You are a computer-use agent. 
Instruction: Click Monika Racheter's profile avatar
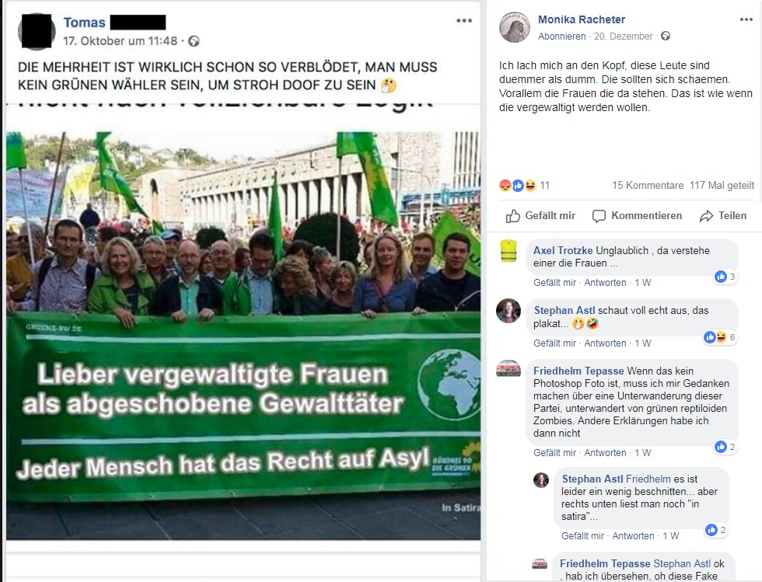pyautogui.click(x=515, y=27)
